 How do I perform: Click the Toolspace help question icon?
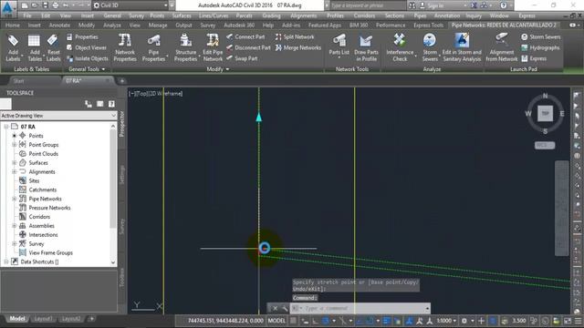[x=111, y=104]
